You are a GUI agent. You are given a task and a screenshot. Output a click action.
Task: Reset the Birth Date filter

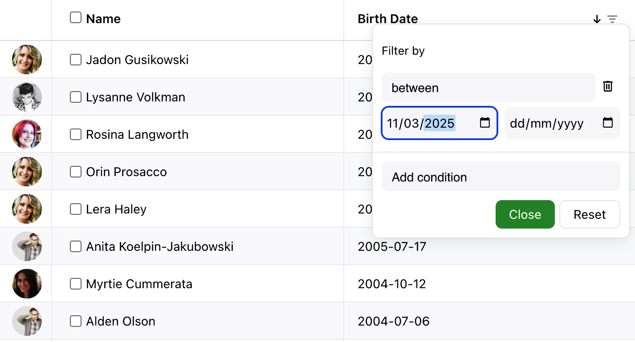tap(589, 214)
